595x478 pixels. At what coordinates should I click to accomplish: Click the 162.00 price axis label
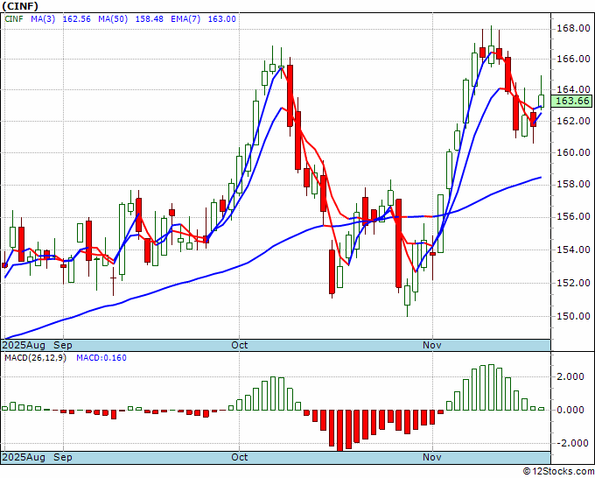573,121
